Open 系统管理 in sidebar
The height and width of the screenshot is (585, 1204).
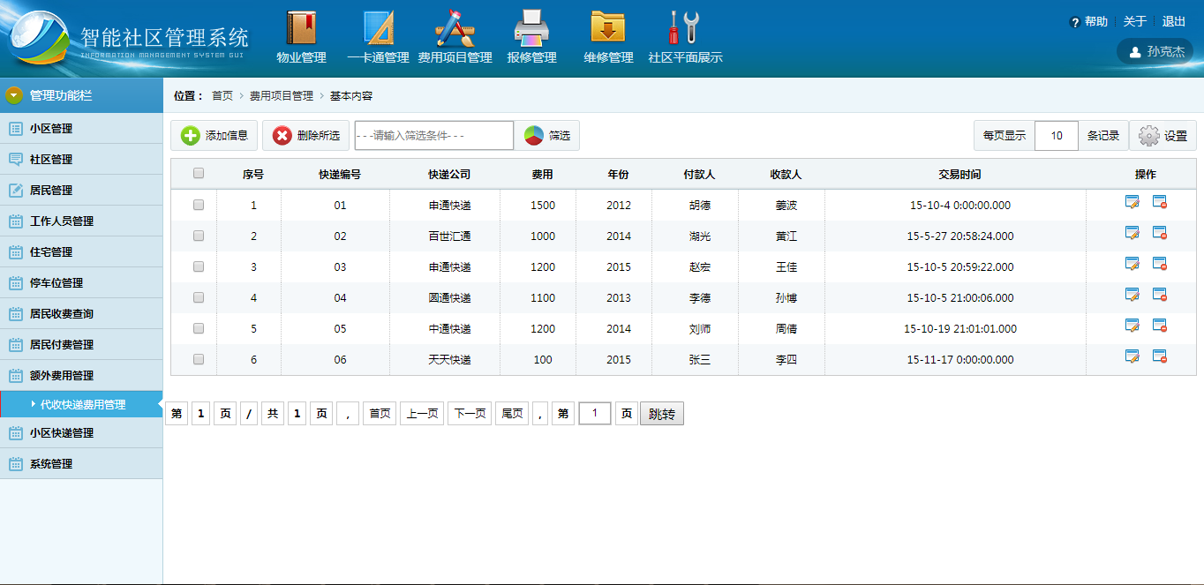tap(81, 464)
